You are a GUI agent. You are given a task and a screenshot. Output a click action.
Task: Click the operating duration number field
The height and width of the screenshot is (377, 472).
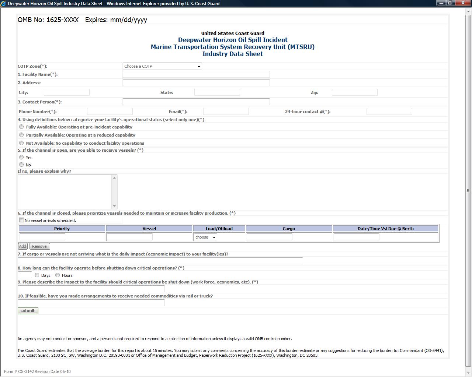coord(25,275)
